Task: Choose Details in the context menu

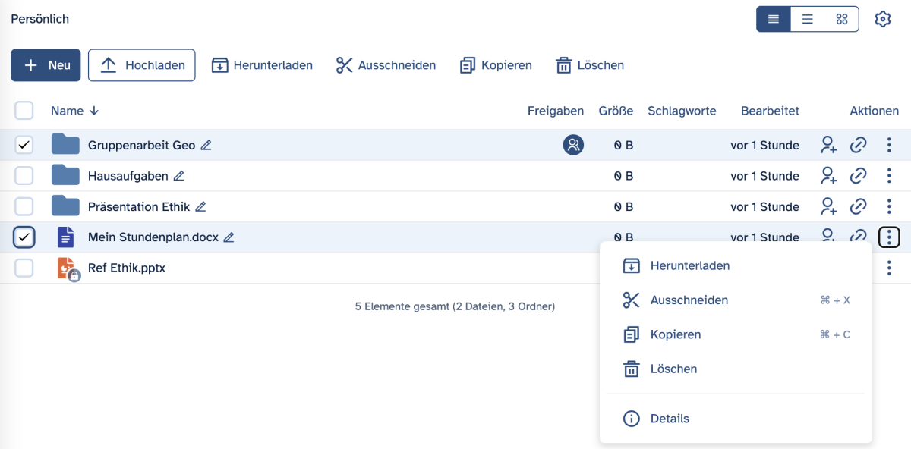Action: pyautogui.click(x=670, y=419)
